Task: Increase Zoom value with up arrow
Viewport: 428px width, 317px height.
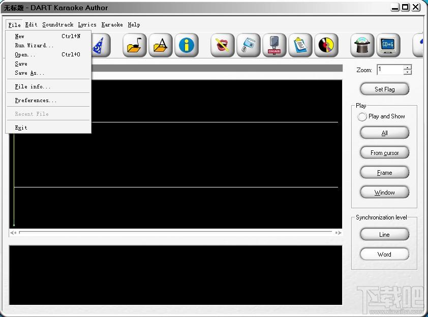Action: tap(407, 68)
